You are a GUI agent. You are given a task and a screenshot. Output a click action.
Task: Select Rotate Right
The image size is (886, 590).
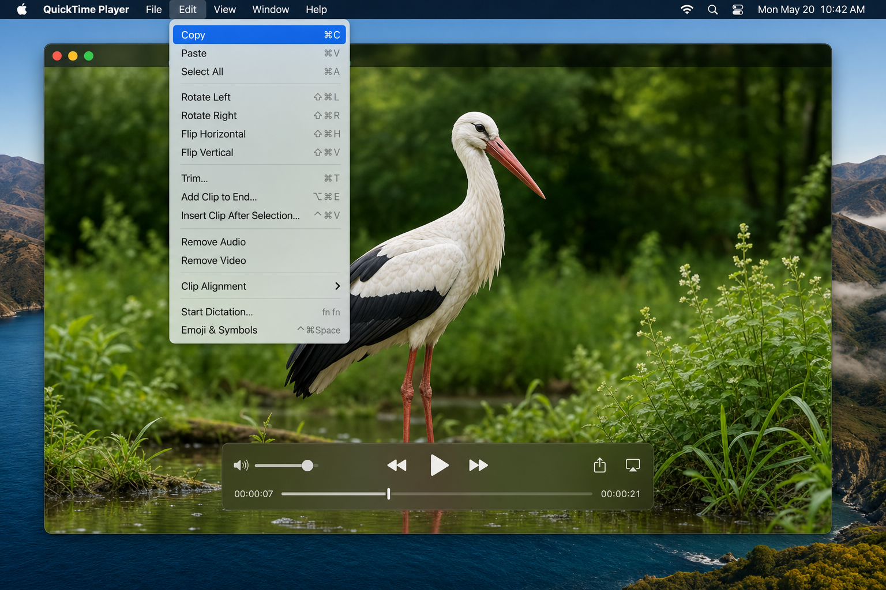click(x=260, y=115)
